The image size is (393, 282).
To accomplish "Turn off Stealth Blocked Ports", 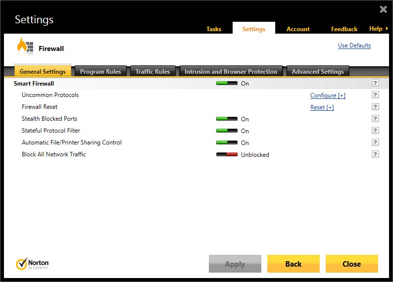I will coord(227,119).
